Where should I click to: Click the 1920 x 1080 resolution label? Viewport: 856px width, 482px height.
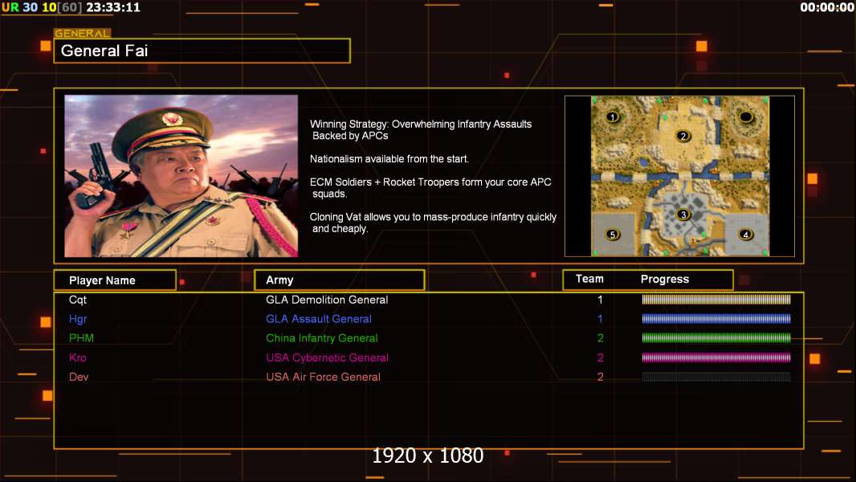[x=428, y=455]
